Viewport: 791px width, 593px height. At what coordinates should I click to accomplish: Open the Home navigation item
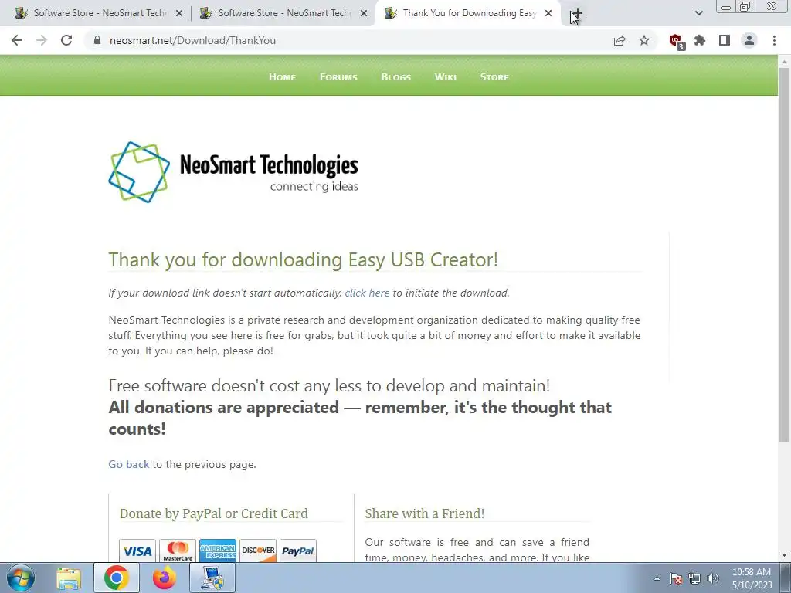(283, 77)
